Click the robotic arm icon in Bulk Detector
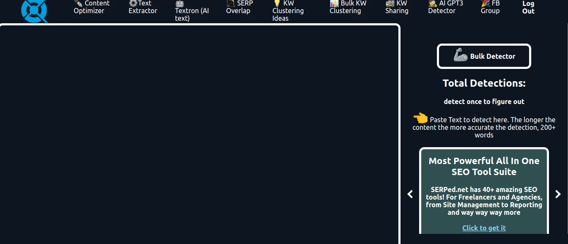 [x=460, y=55]
